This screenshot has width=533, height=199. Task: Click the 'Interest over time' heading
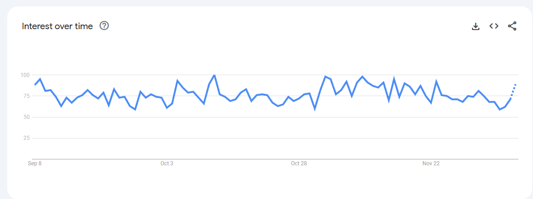click(57, 26)
